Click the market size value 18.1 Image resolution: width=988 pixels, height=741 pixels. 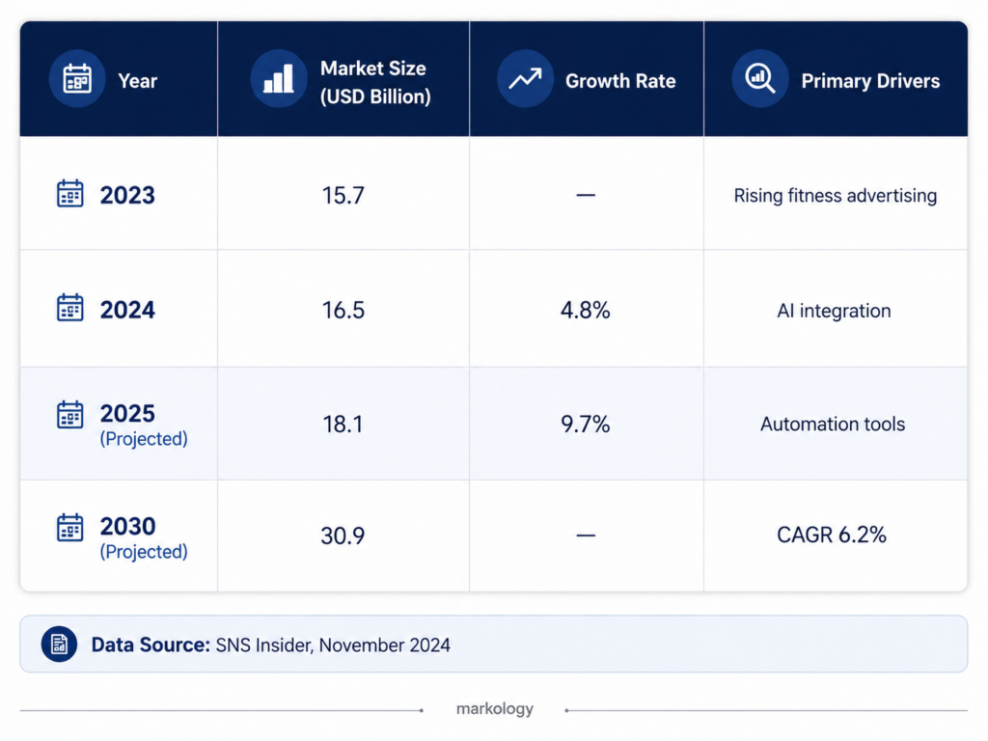point(343,425)
